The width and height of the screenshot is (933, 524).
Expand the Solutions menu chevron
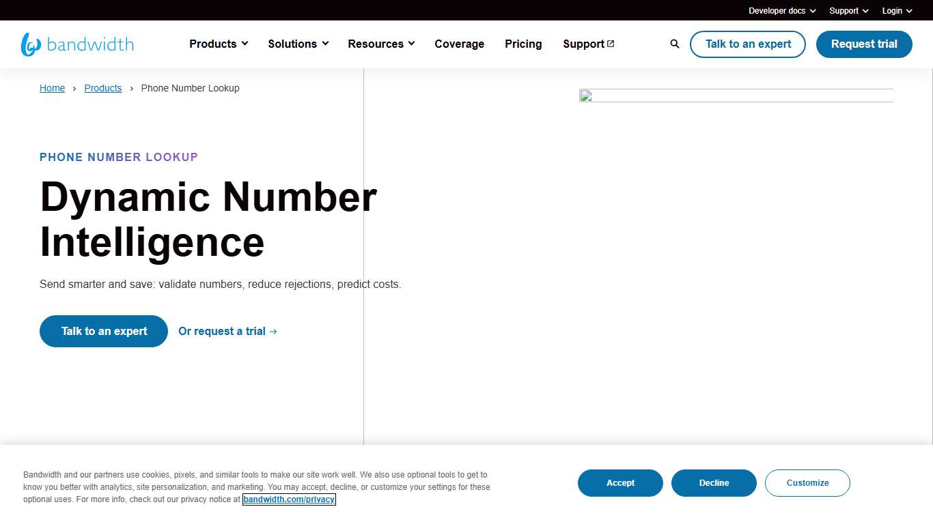coord(326,44)
